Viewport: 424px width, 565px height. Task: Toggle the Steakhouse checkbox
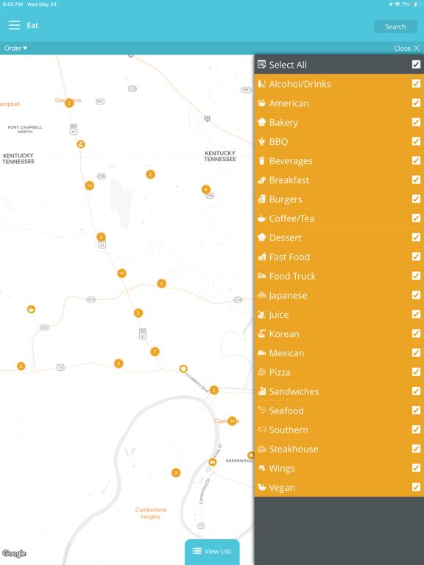coord(416,449)
